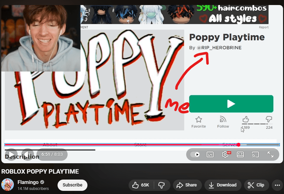Enter full screen mode
Screen dimensions: 284x194
click(x=270, y=154)
